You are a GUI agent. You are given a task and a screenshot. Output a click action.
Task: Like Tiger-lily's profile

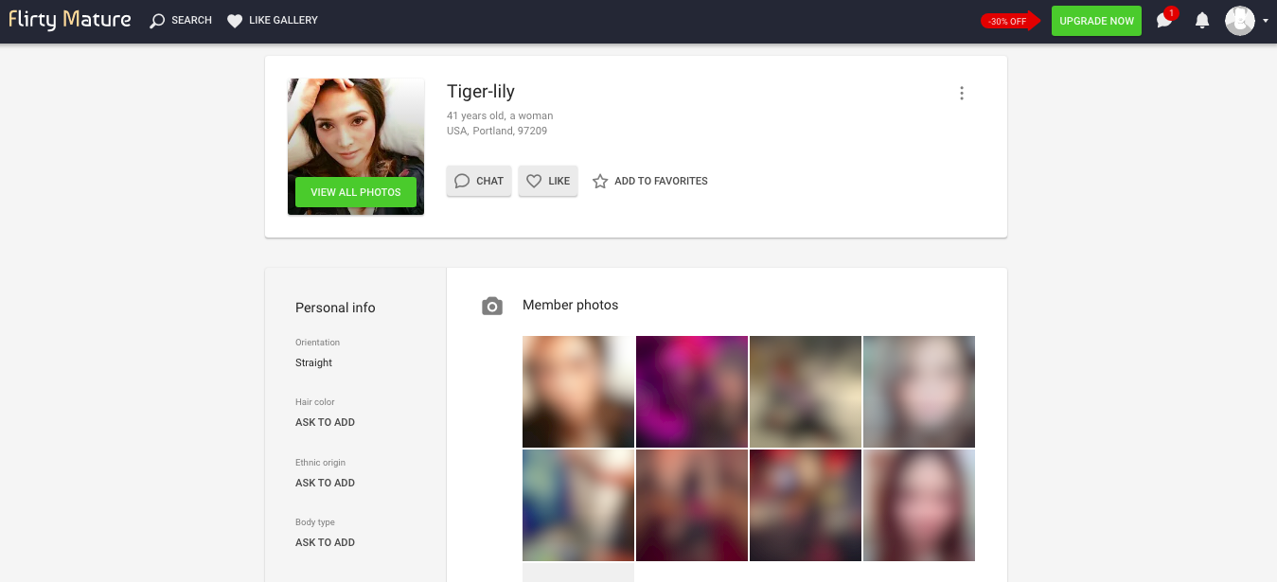(548, 181)
